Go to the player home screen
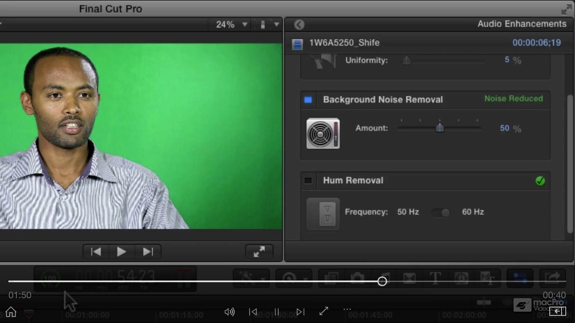 click(x=11, y=312)
